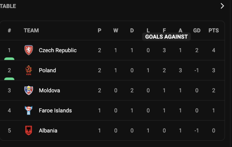Image resolution: width=232 pixels, height=147 pixels.
Task: Click the Czech Republic team crest
Action: point(29,50)
